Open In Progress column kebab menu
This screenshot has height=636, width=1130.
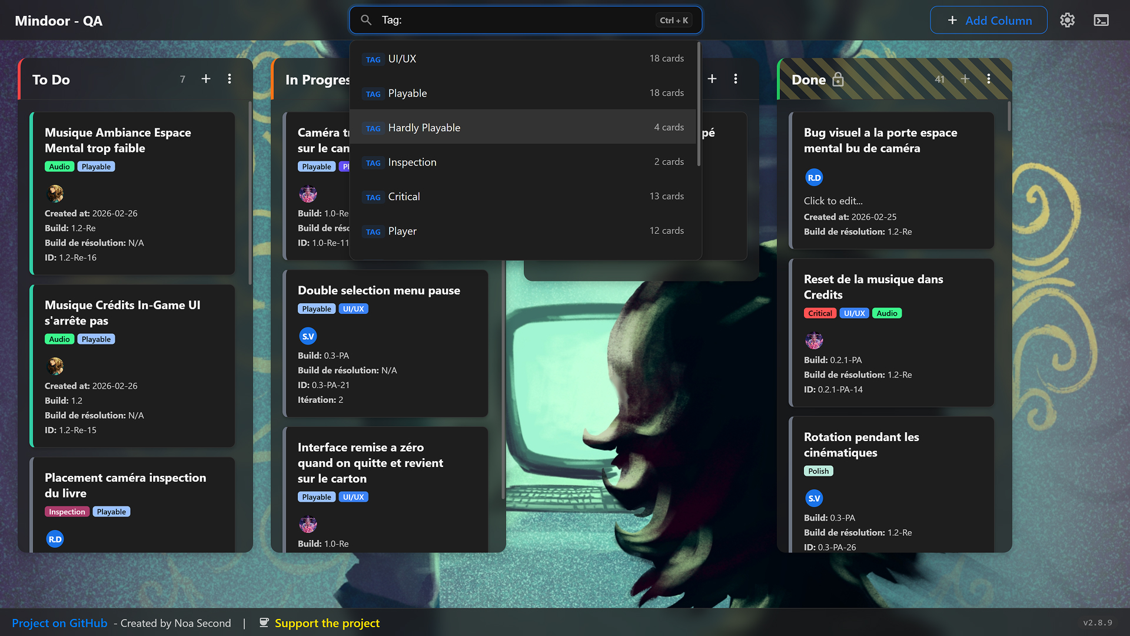tap(736, 79)
